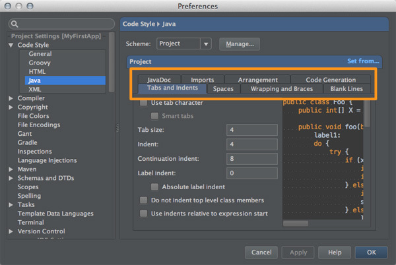Switch to the Spaces tab
Viewport: 396px width, 265px height.
click(223, 89)
